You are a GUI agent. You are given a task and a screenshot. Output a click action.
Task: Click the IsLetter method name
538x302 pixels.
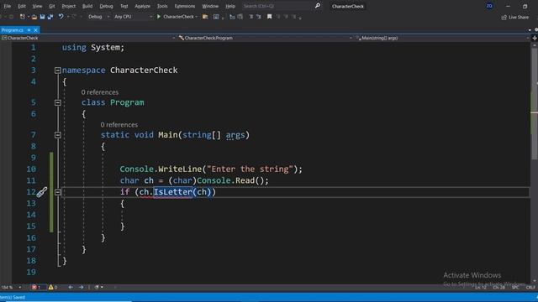[x=173, y=192]
